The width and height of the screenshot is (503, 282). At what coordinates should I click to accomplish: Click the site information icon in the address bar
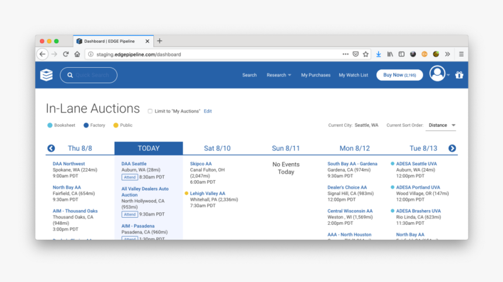tap(91, 54)
